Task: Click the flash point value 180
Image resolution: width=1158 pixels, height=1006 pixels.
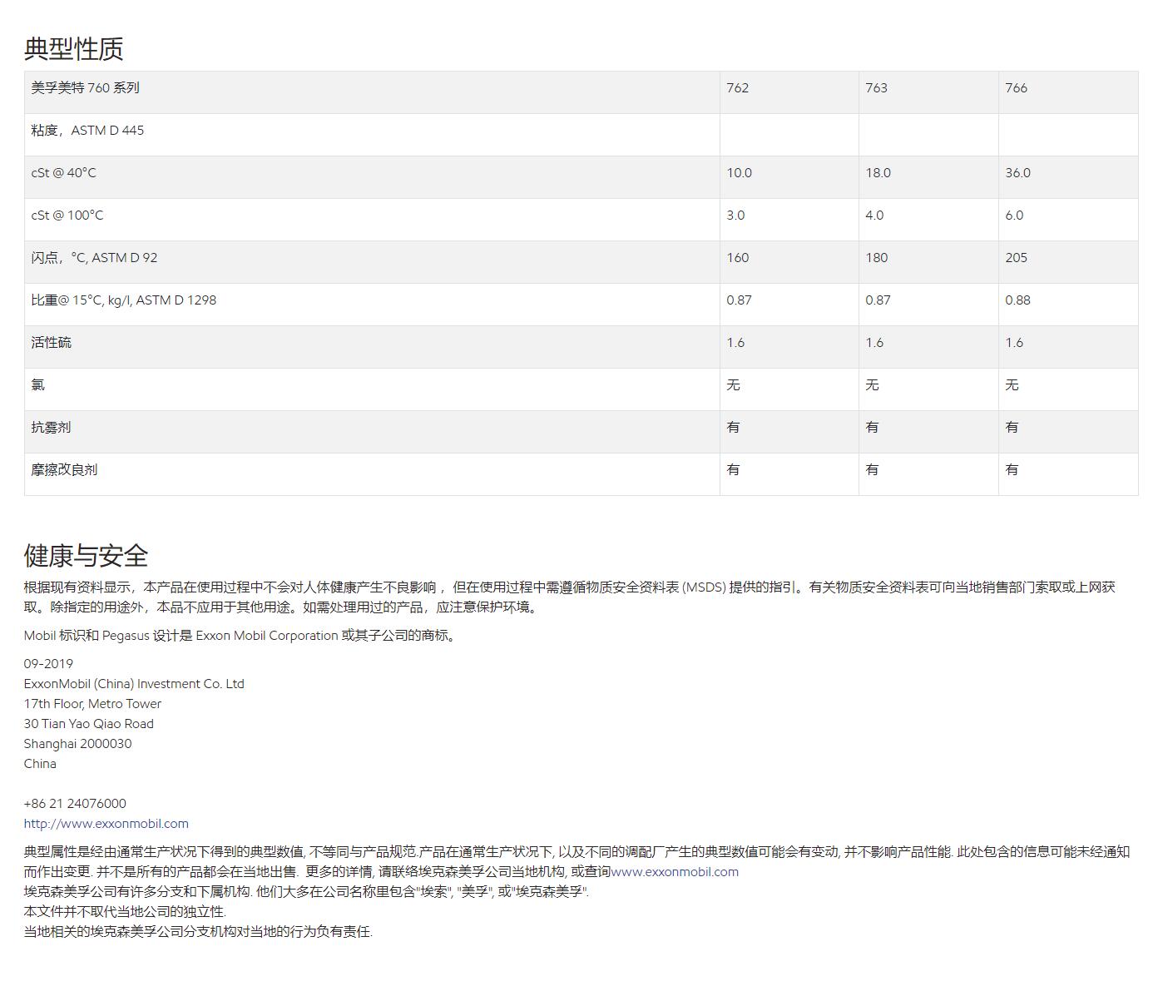Action: 877,258
